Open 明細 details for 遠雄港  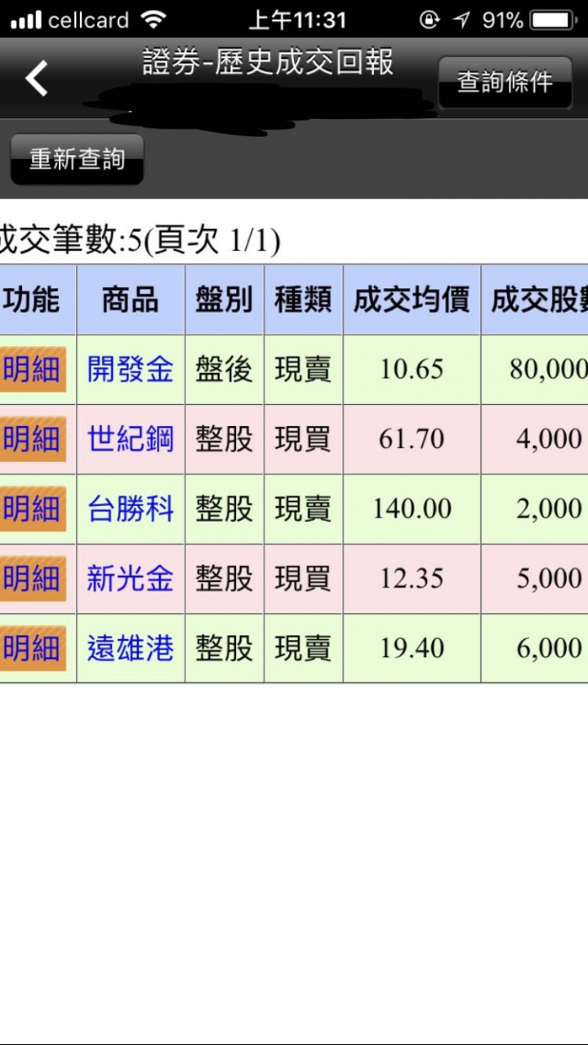click(33, 649)
